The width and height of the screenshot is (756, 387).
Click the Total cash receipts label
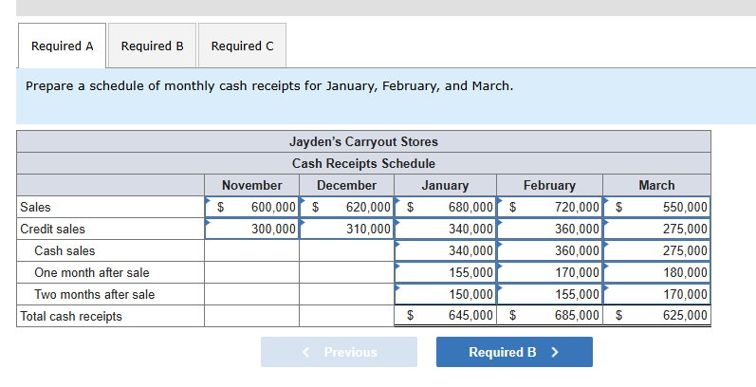click(x=71, y=316)
